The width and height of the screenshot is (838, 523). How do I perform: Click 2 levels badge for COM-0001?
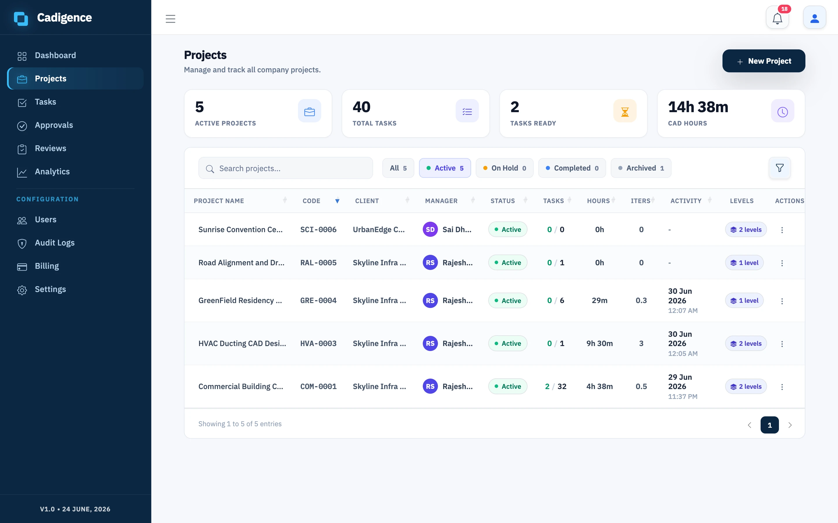[x=746, y=386]
